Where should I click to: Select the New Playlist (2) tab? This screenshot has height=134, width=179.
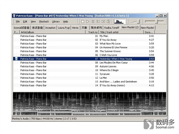[x=130, y=28]
